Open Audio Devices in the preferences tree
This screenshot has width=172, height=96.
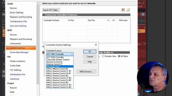pyautogui.click(x=13, y=8)
